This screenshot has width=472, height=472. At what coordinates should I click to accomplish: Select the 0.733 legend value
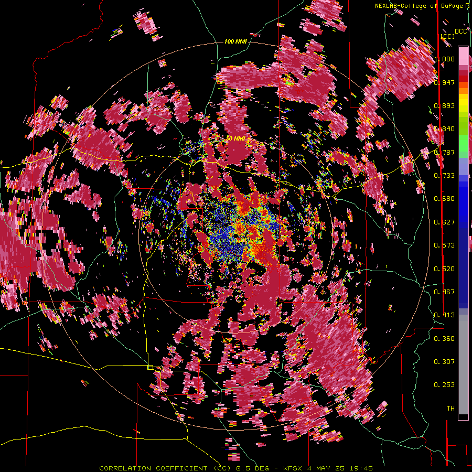(444, 176)
